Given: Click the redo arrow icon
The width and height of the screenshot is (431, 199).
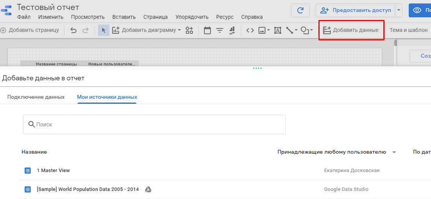Looking at the screenshot, I should [x=86, y=30].
